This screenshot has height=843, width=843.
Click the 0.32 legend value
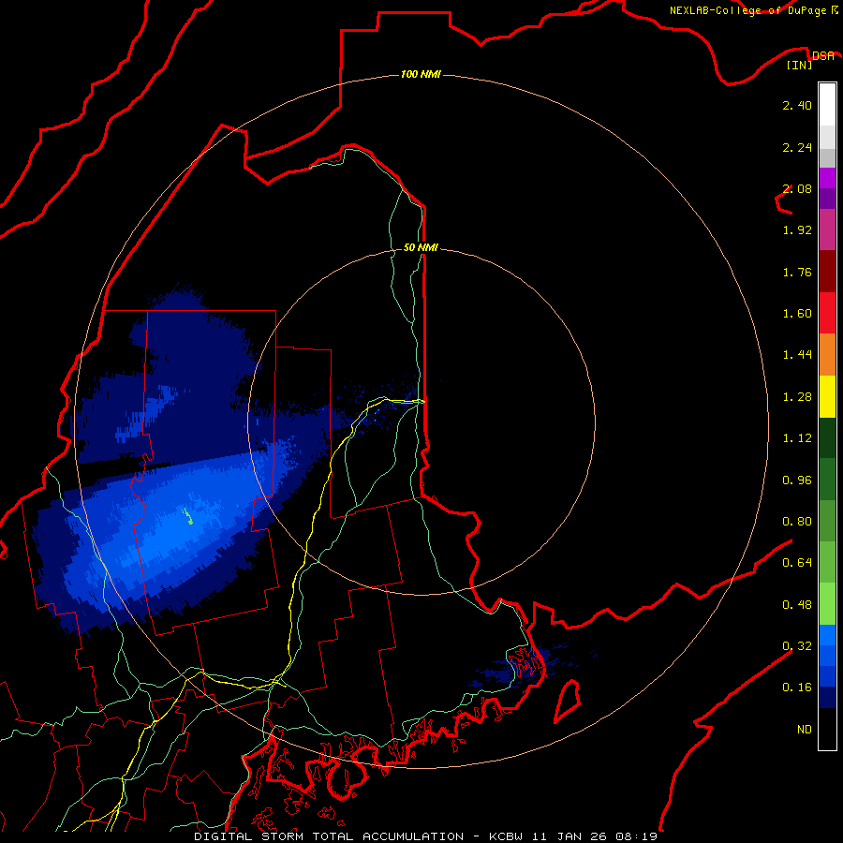click(797, 646)
